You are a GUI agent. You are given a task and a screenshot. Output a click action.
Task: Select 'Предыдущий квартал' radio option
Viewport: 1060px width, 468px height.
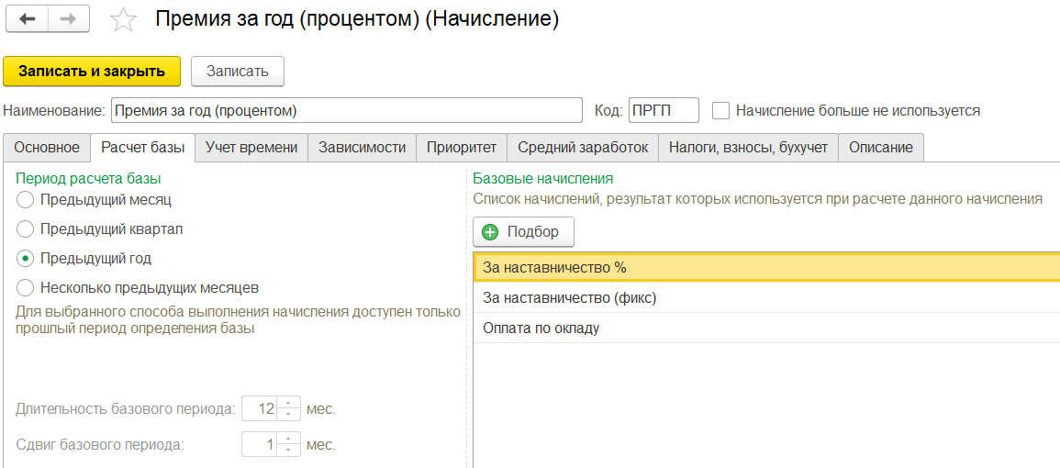[x=26, y=228]
